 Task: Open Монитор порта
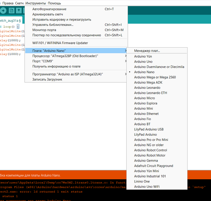click(76, 30)
